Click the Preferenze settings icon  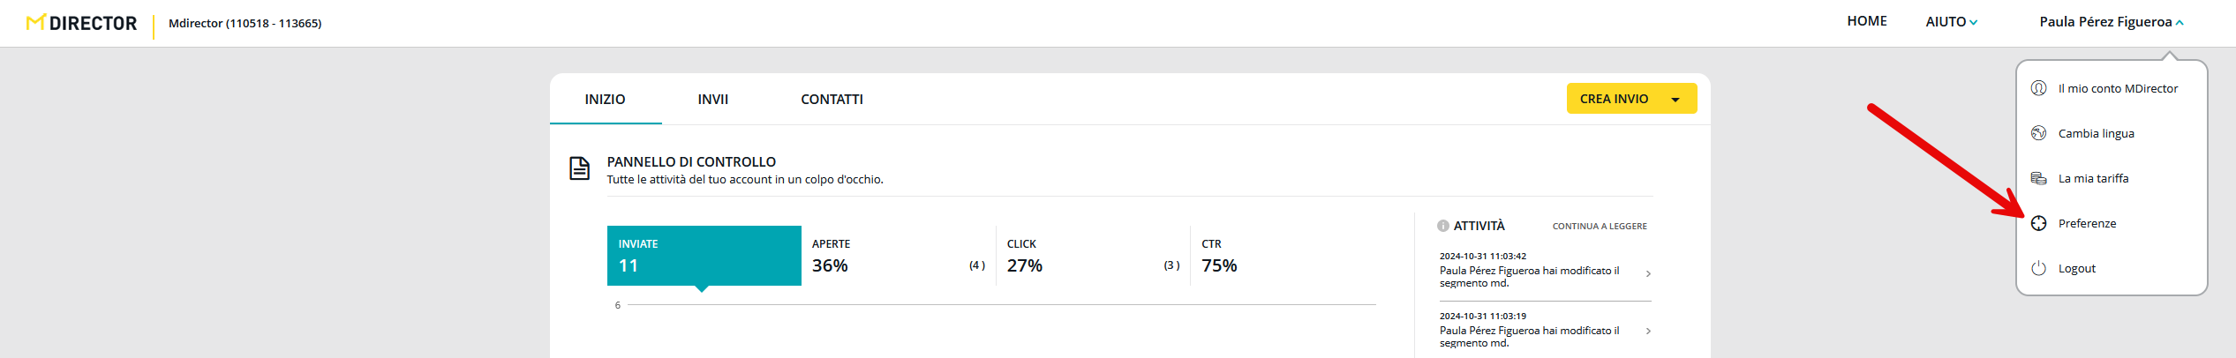(2038, 223)
